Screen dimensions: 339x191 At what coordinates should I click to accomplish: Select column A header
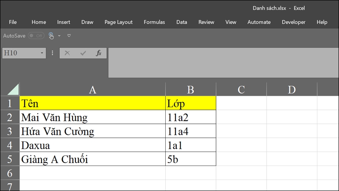coord(92,90)
